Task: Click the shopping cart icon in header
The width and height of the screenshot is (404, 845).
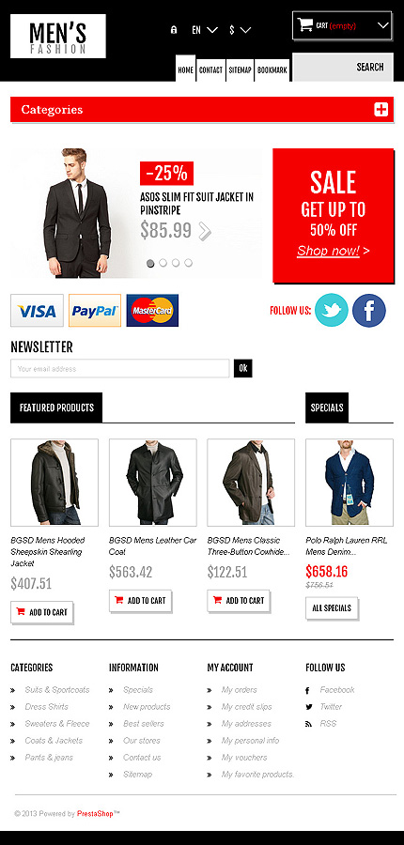Action: [305, 24]
